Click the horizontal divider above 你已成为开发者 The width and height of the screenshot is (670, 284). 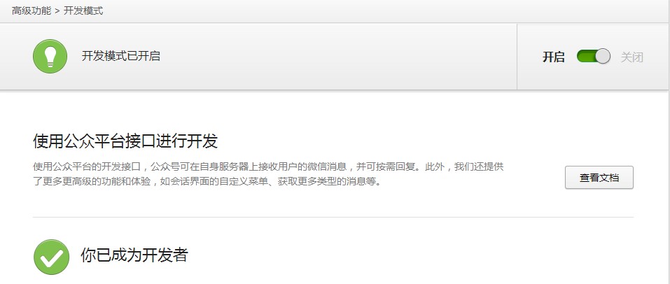(x=333, y=217)
